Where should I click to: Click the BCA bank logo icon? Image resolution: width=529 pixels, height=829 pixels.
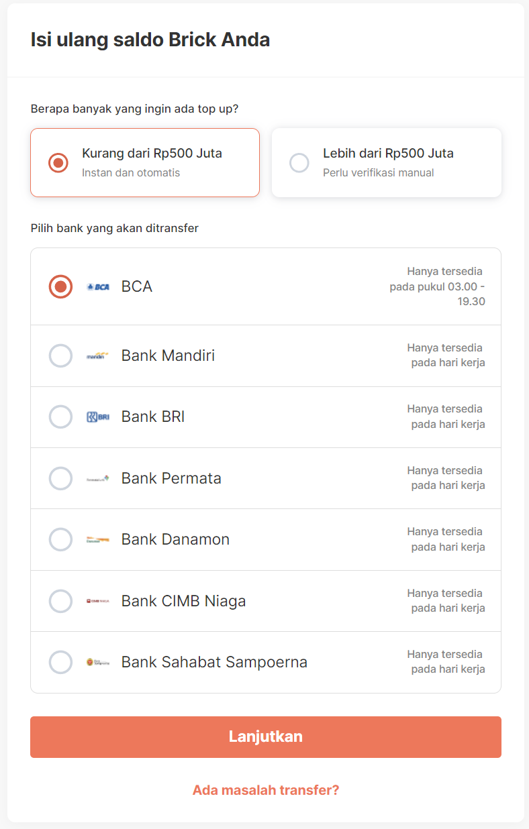tap(98, 287)
